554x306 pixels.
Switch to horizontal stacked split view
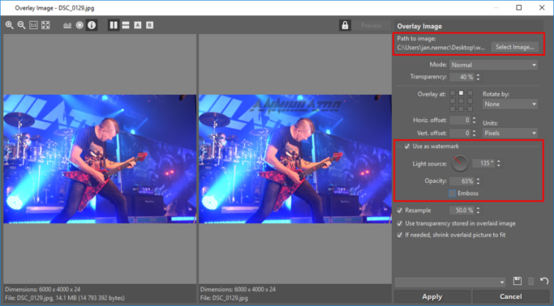tap(126, 25)
